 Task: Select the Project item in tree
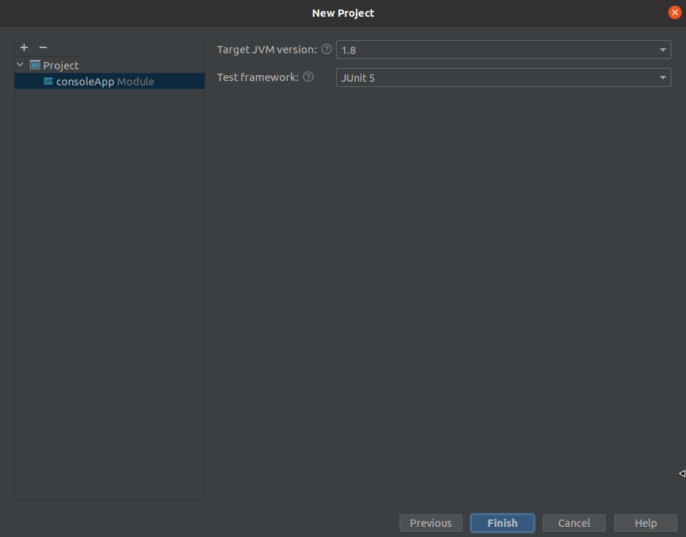click(61, 65)
